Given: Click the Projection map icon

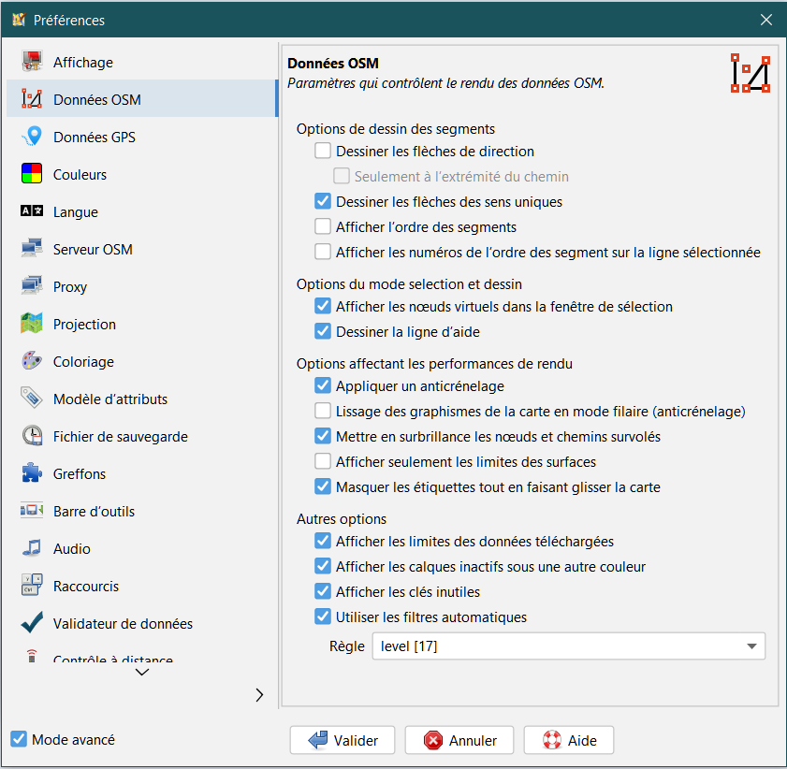Looking at the screenshot, I should click(x=32, y=325).
